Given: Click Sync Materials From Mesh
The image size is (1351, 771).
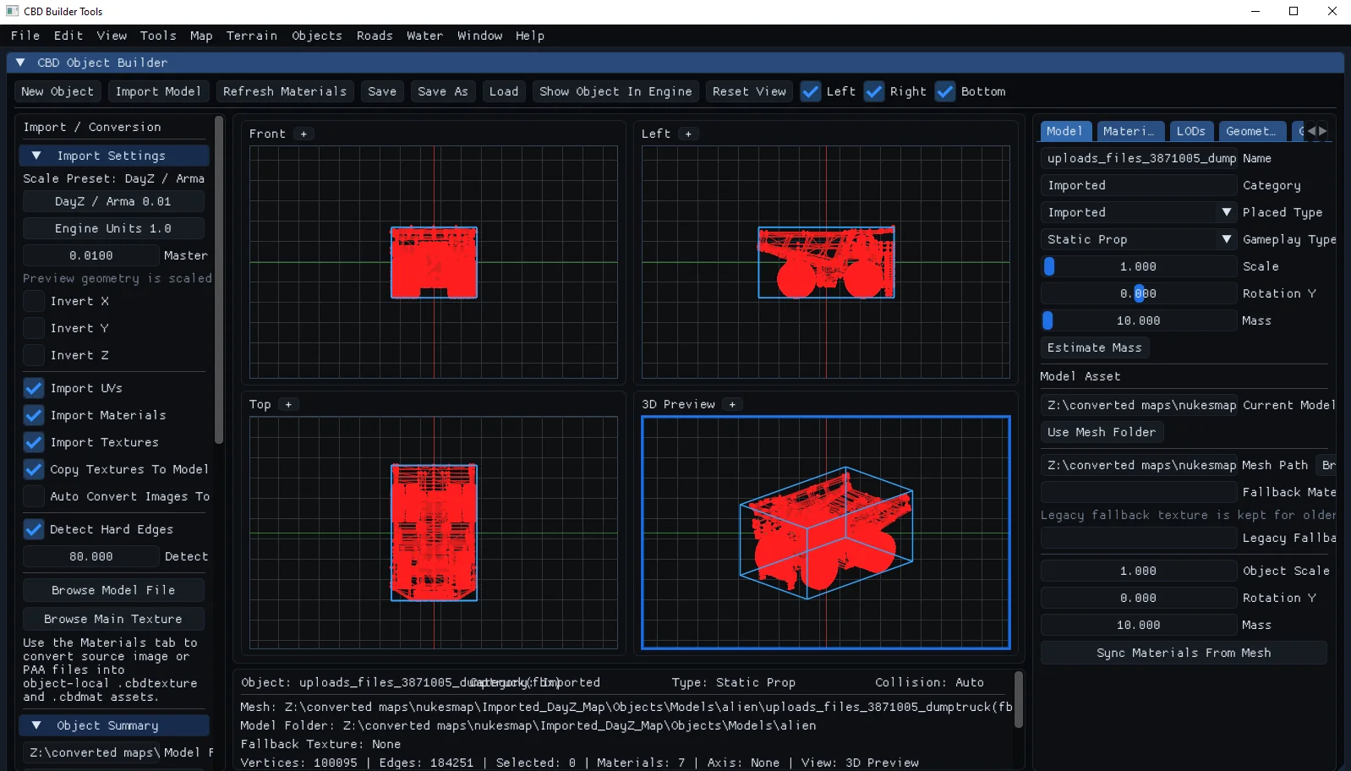Looking at the screenshot, I should pos(1184,653).
